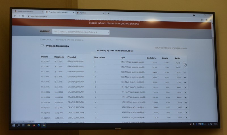Click the wallet icon beside Pregled transakcija
The width and height of the screenshot is (227, 135).
tap(42, 46)
